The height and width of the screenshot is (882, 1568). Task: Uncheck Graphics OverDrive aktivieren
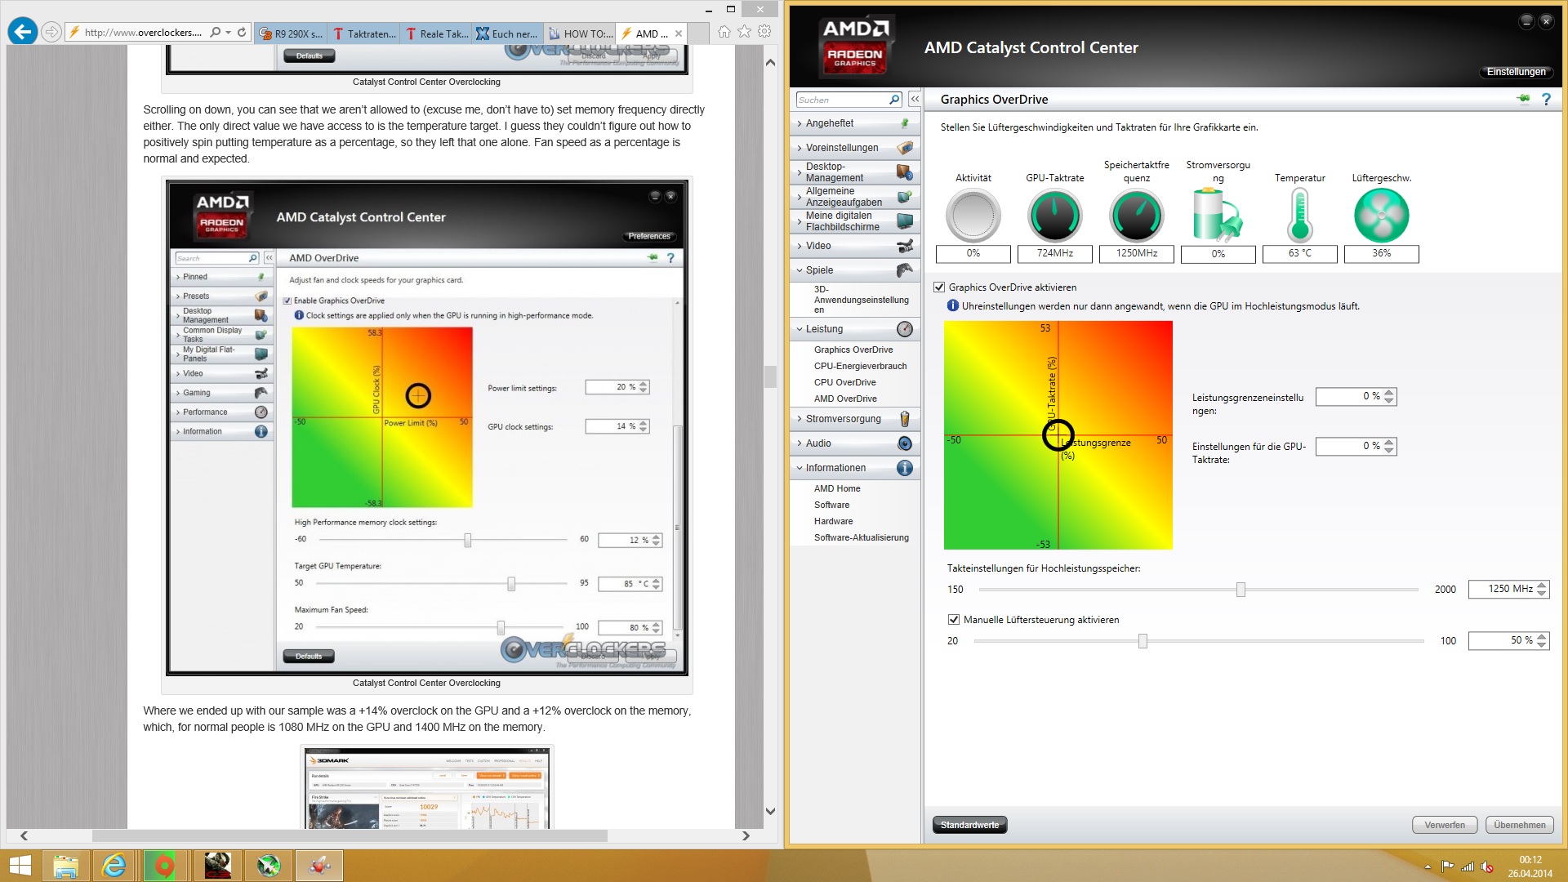click(x=939, y=287)
